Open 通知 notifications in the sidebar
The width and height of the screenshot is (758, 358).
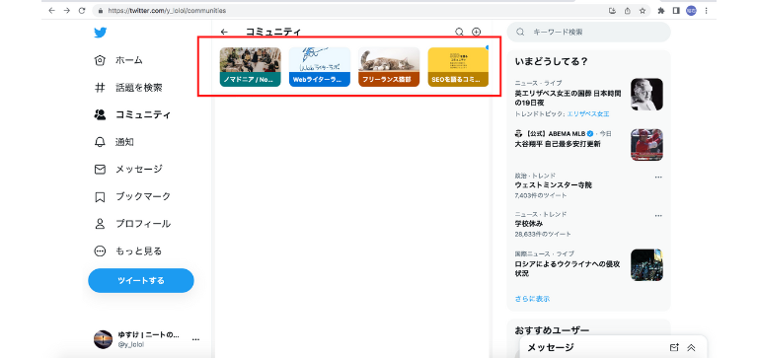pyautogui.click(x=114, y=142)
